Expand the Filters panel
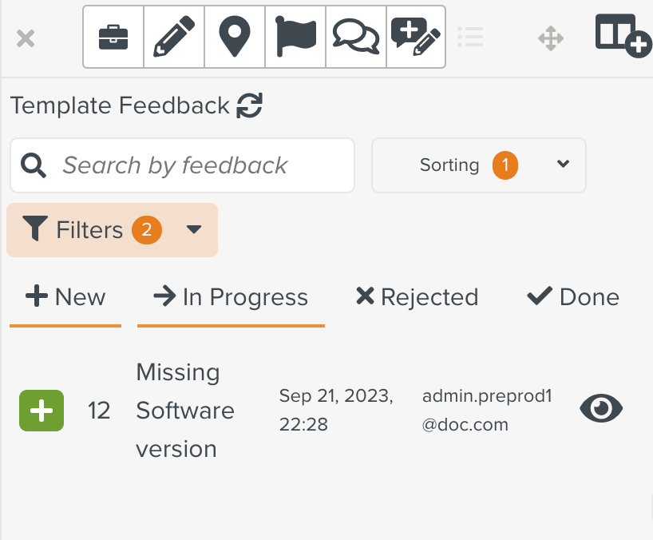Viewport: 653px width, 540px height. [112, 229]
